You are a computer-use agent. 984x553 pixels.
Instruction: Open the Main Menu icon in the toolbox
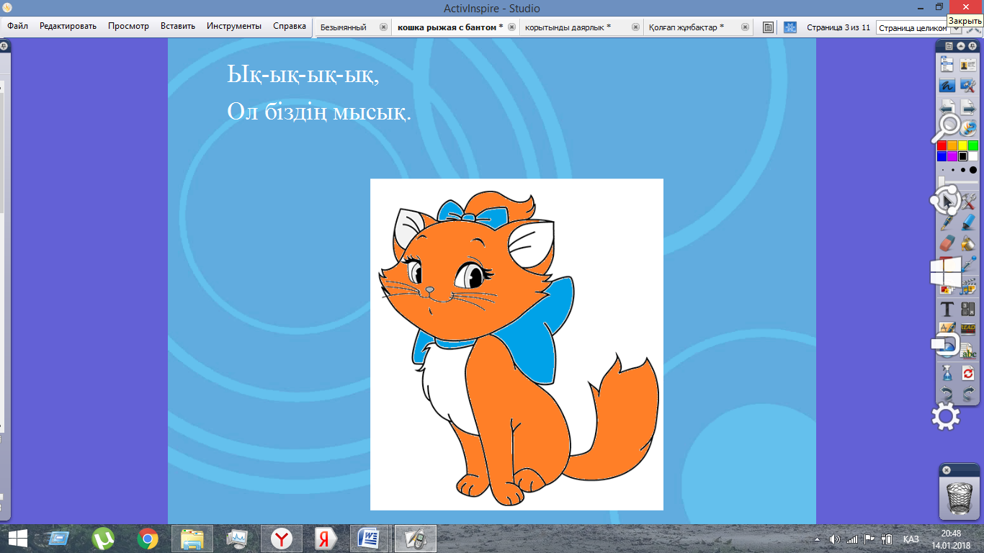947,65
